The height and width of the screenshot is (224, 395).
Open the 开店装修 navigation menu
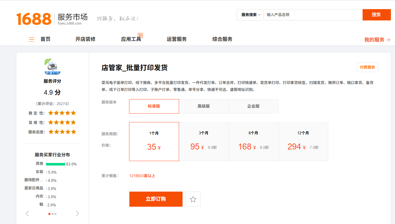(x=85, y=39)
